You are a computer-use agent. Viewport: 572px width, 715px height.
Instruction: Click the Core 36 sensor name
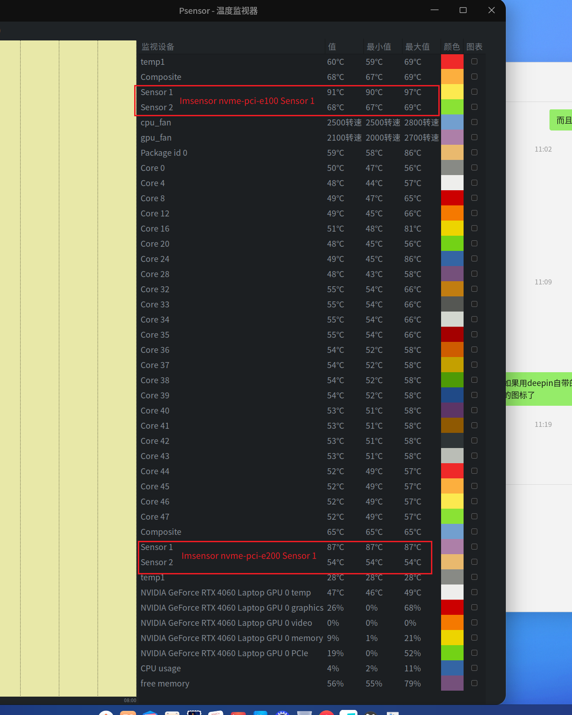point(155,350)
